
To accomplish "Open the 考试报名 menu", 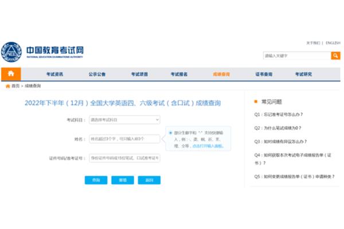I will coord(179,74).
